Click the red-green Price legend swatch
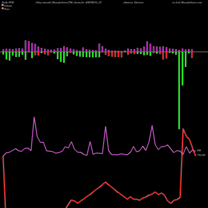This screenshot has width=208, height=208. [2, 9]
